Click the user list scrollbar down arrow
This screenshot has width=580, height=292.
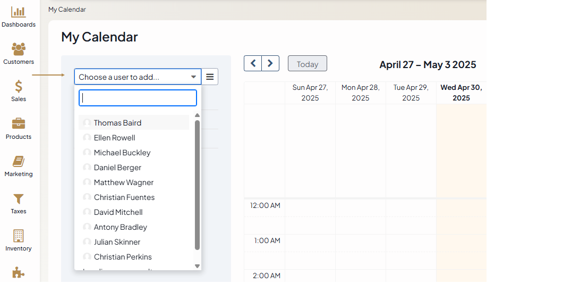[x=197, y=266]
